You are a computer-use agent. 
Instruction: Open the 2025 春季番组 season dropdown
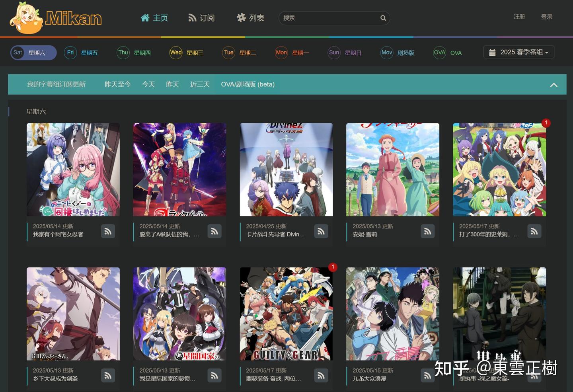[518, 52]
